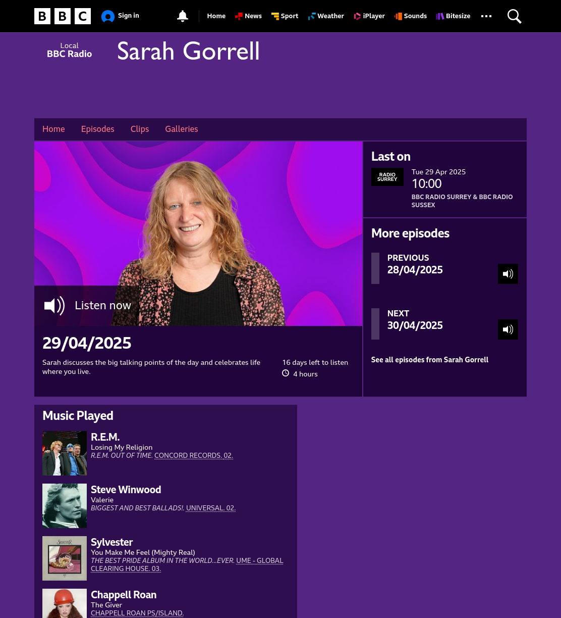This screenshot has width=561, height=618.
Task: Play the next episode 30/04/2025 speaker icon
Action: 508,329
